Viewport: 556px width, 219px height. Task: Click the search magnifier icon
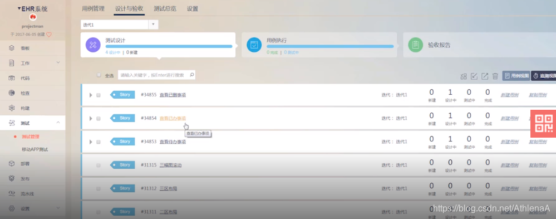click(191, 75)
